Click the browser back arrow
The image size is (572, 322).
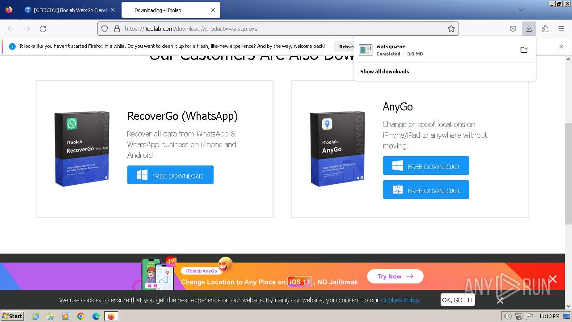pos(11,29)
